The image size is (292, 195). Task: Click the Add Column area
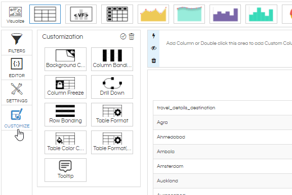(x=226, y=48)
